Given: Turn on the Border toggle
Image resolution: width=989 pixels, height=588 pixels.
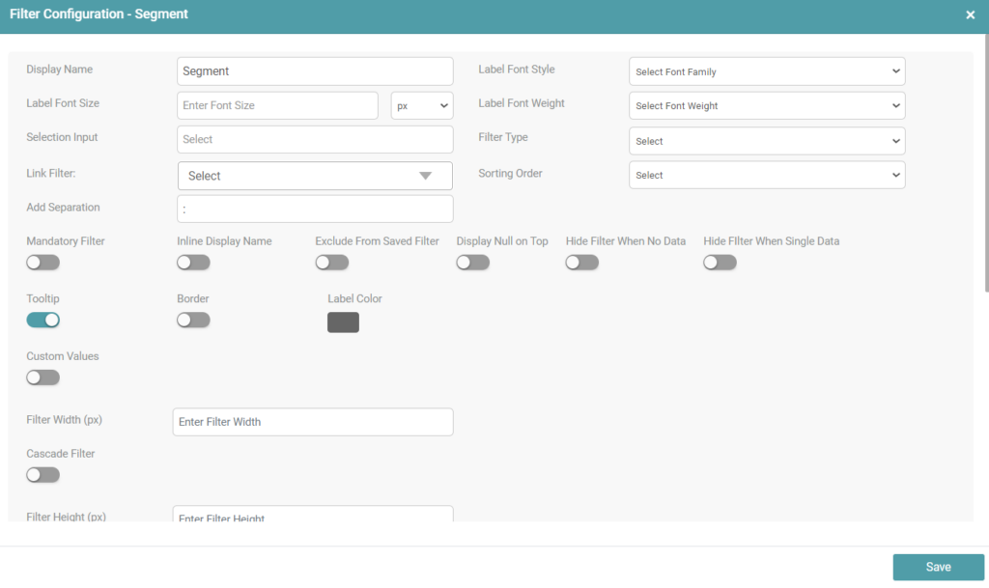Looking at the screenshot, I should [193, 320].
